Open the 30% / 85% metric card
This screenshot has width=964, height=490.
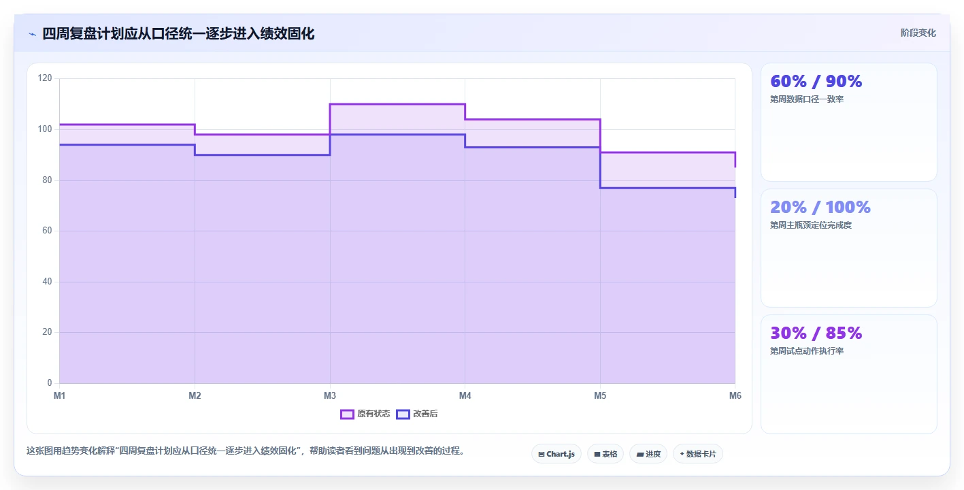click(x=849, y=374)
